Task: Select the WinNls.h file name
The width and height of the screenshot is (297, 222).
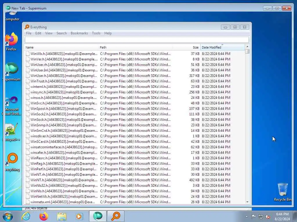Action: (x=64, y=191)
